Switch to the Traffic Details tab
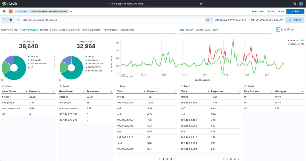Viewport: 306px width, 161px height. click(x=110, y=30)
